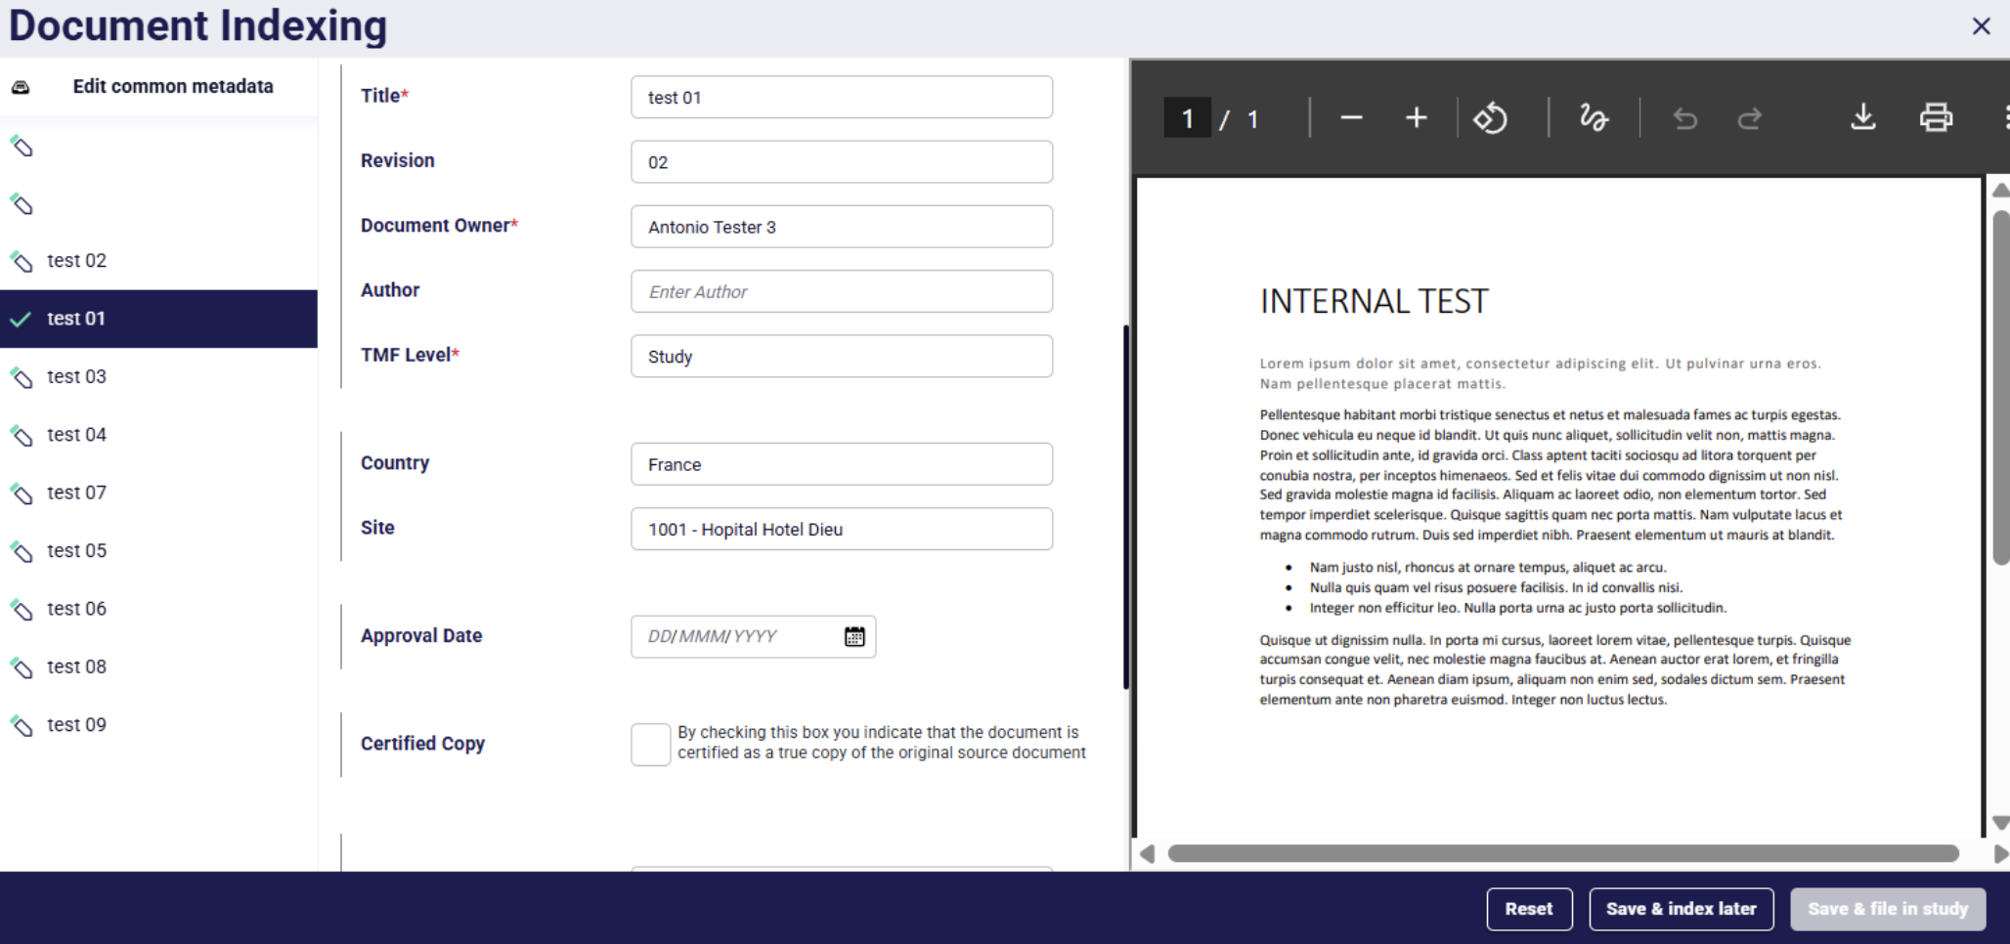Redo the last annotation
2010x944 pixels.
pos(1750,117)
